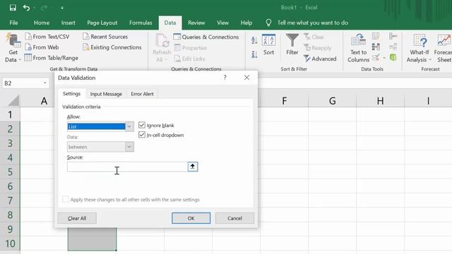The height and width of the screenshot is (254, 452).
Task: Click the Properties command
Action: 191,48
